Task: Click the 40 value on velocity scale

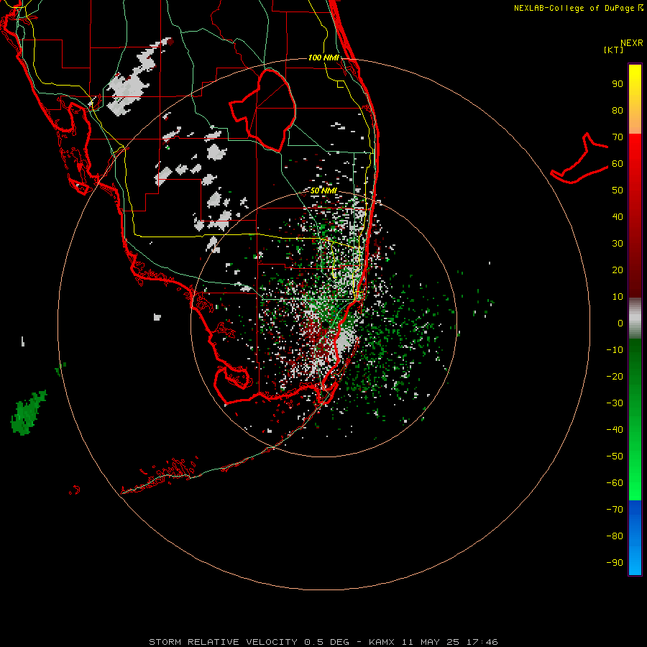Action: pos(618,216)
